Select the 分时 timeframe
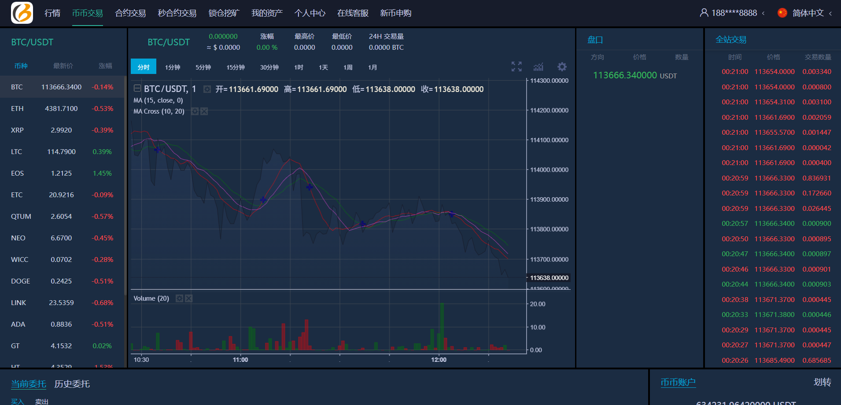The height and width of the screenshot is (405, 841). click(144, 67)
